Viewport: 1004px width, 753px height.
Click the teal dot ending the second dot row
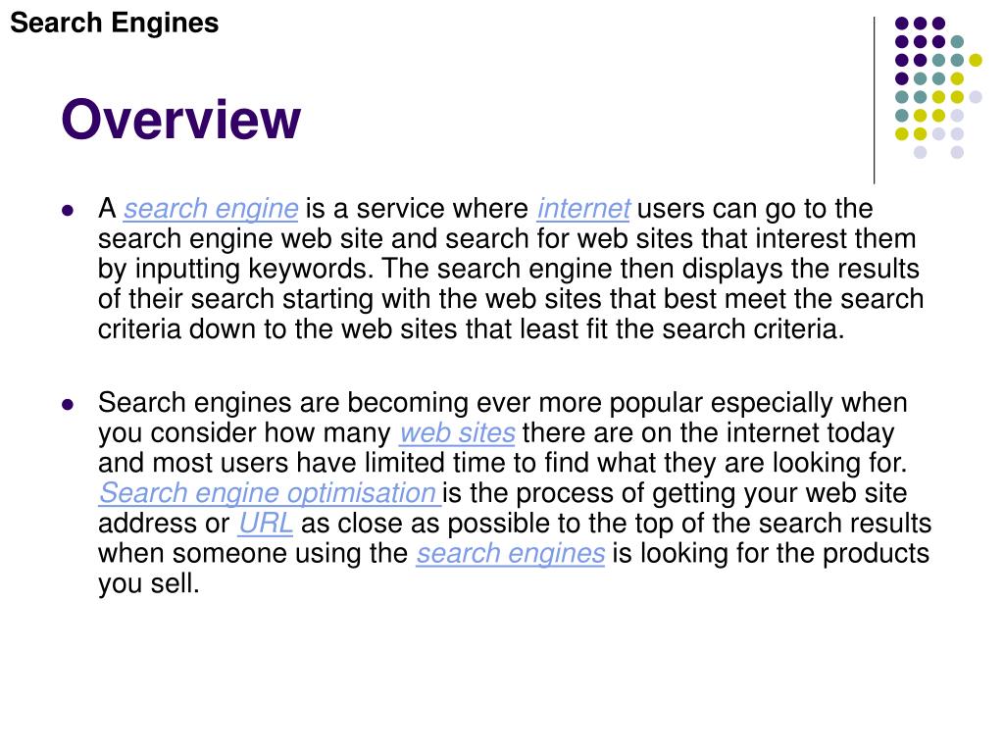957,42
